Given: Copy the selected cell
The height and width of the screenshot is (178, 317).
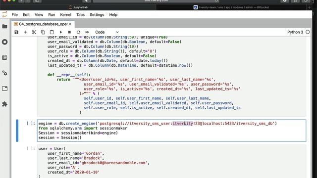Looking at the screenshot, I should (x=43, y=32).
